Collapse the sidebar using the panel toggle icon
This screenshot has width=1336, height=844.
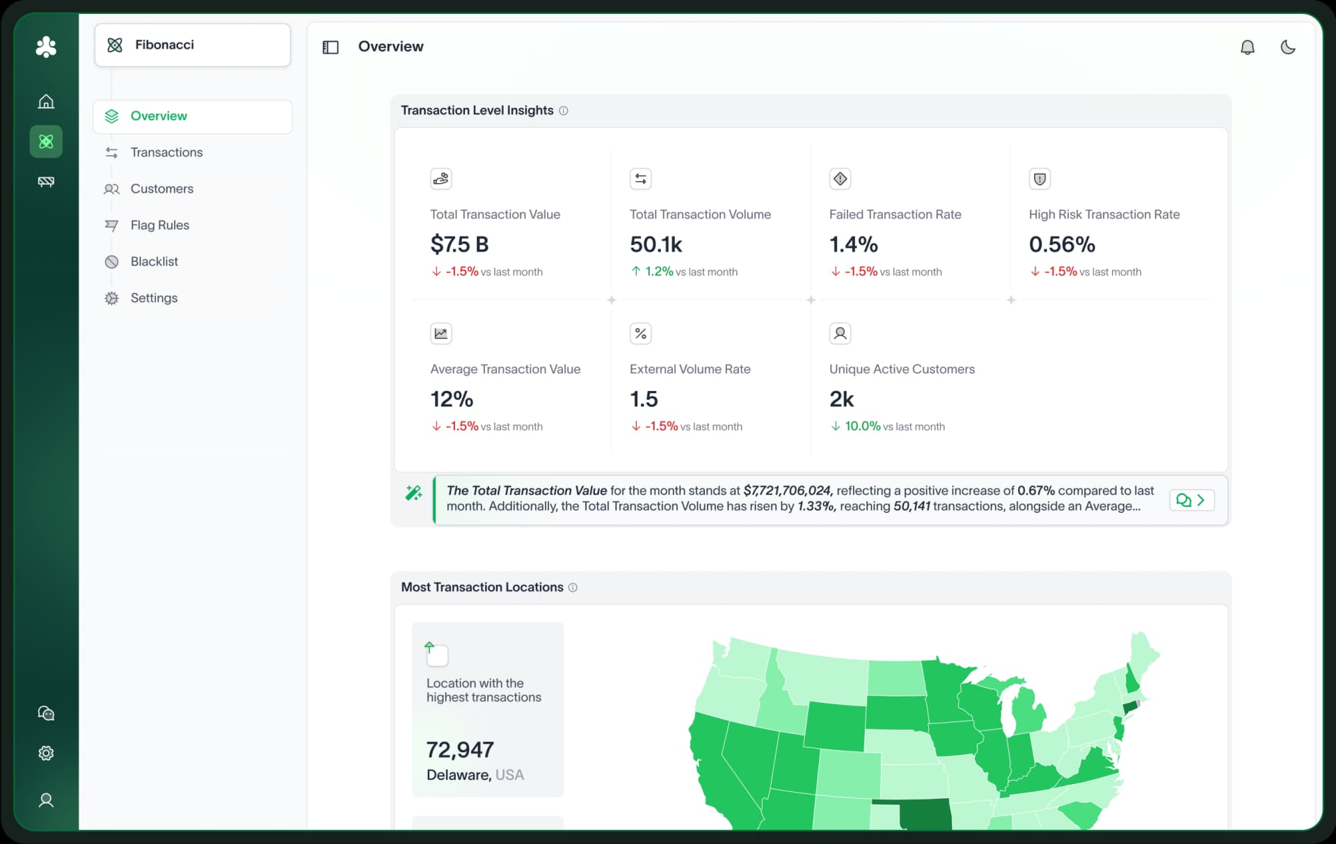coord(331,47)
